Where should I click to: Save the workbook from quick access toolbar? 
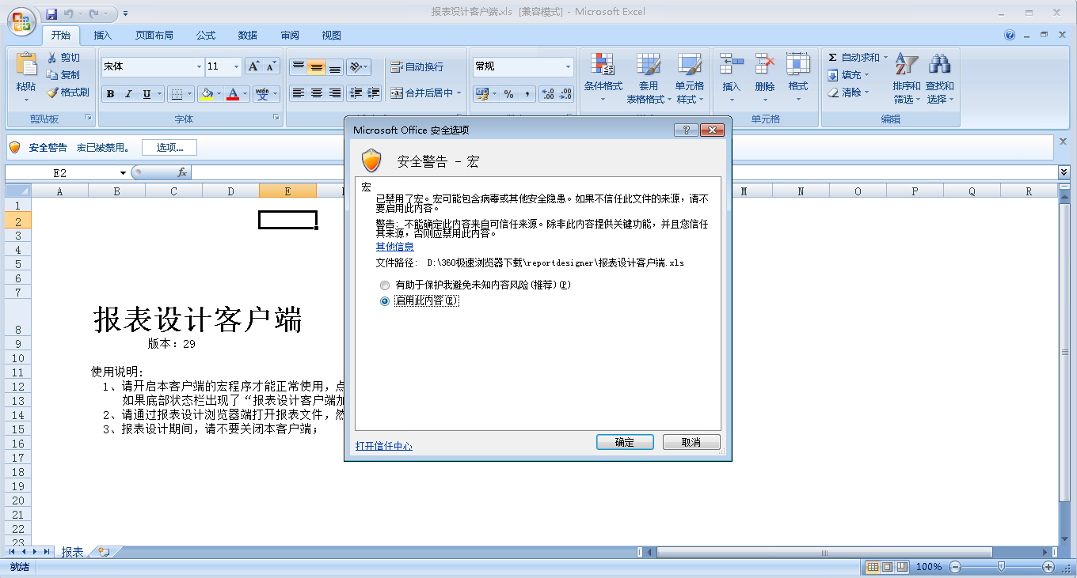(x=51, y=13)
